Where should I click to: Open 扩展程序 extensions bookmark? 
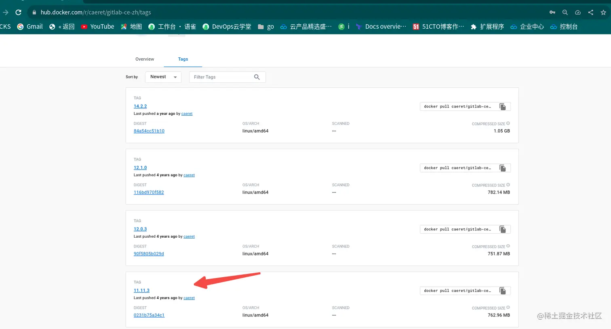click(x=487, y=27)
